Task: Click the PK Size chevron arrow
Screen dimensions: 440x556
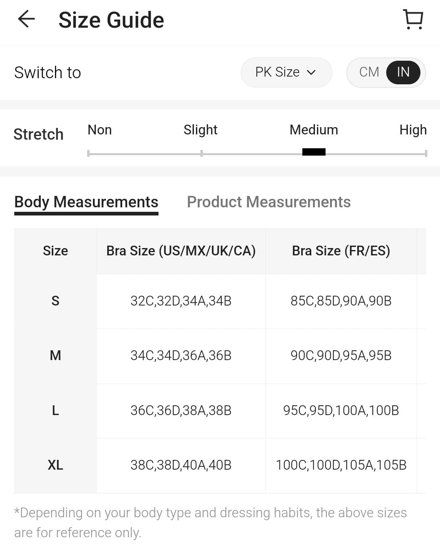Action: click(x=311, y=73)
